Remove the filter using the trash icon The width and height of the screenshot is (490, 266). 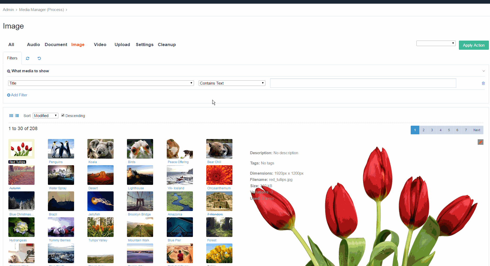(x=483, y=83)
